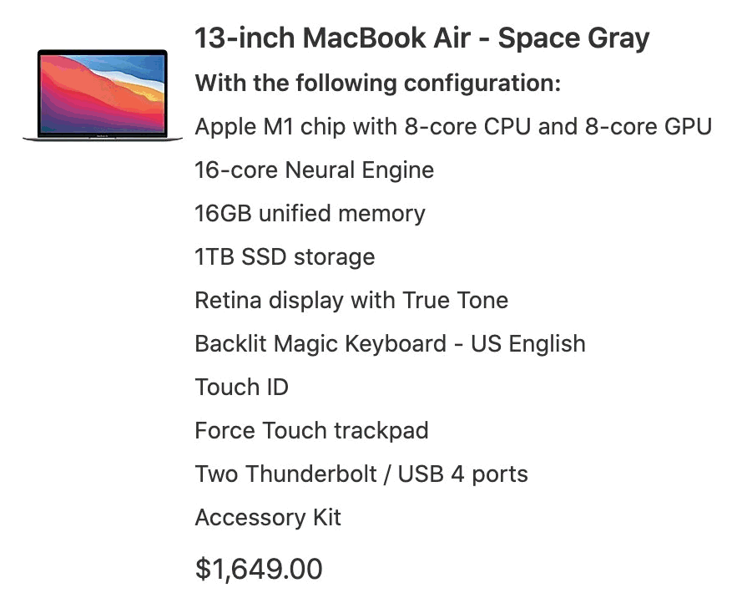Click the 'USB 4 ports' text
This screenshot has width=742, height=593.
463,474
